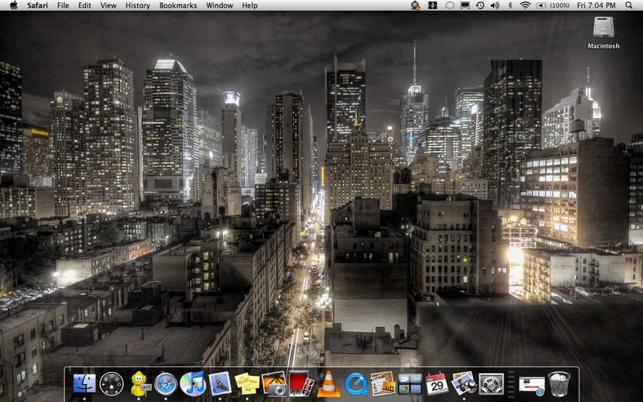Open the Trash in the Dock

point(559,384)
